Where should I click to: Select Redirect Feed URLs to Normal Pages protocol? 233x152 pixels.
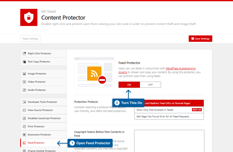pos(169,103)
